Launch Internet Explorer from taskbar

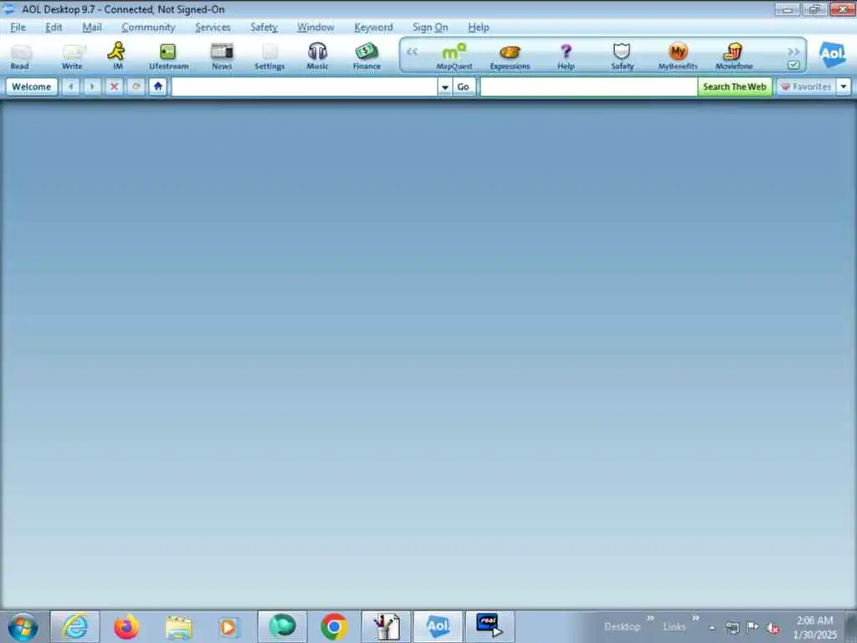pos(74,626)
